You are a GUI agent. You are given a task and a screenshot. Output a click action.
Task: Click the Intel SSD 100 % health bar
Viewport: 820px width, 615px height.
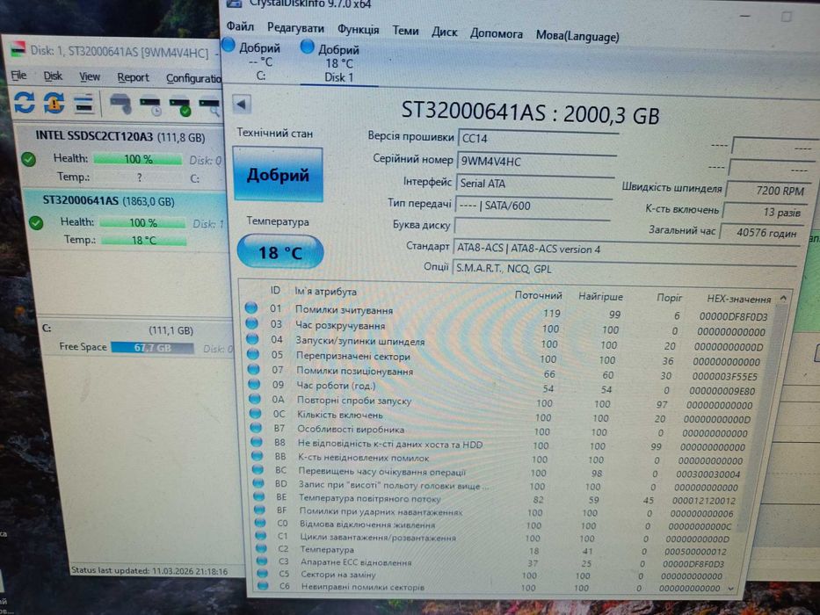[x=137, y=159]
